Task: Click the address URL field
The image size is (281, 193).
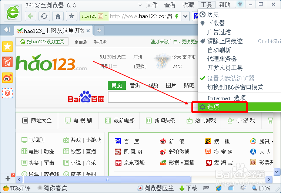Action: (x=138, y=16)
